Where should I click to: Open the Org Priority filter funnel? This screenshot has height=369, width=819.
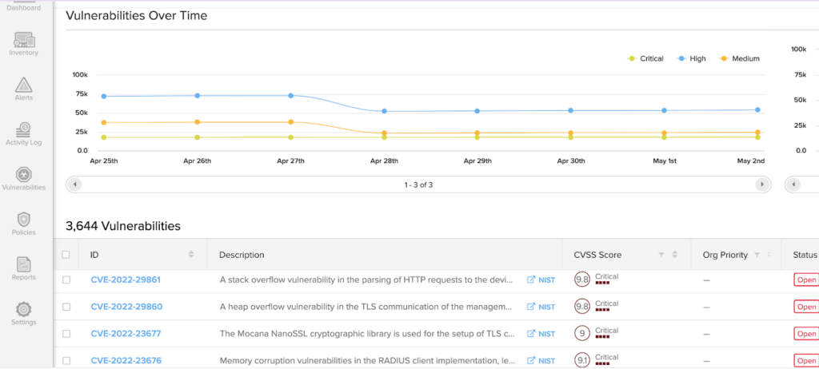[x=757, y=255]
